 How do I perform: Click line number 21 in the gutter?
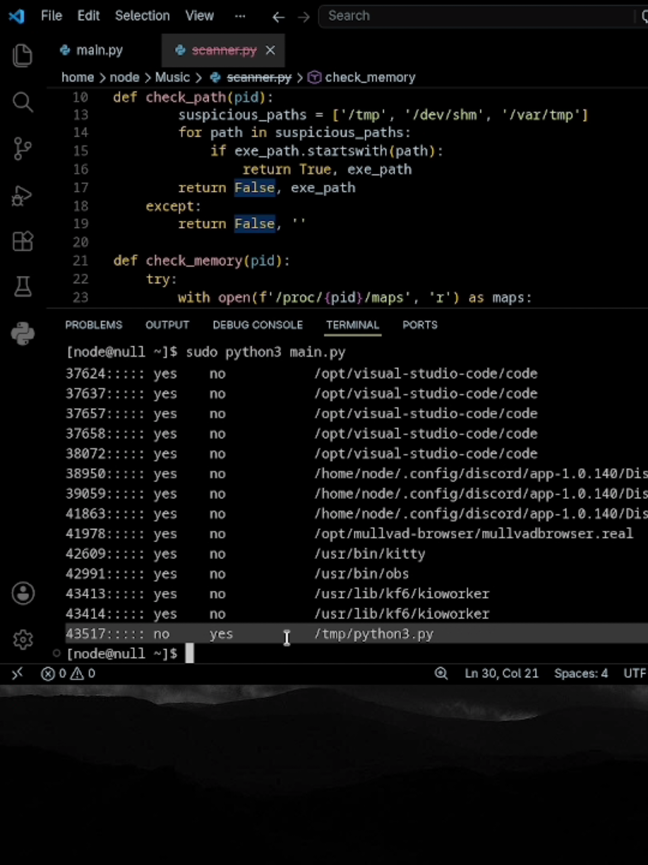[80, 261]
